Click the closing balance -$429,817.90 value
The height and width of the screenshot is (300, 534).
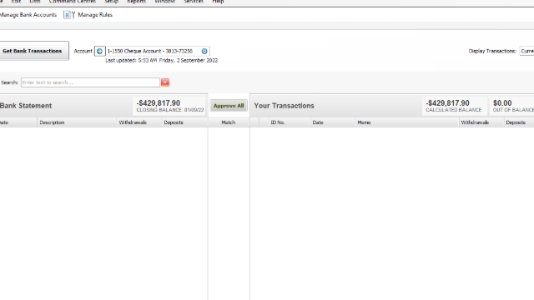[x=159, y=103]
